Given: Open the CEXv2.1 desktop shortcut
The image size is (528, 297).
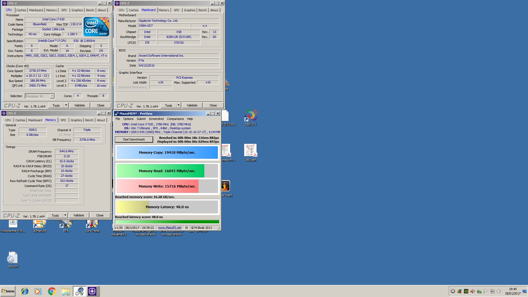Looking at the screenshot, I should [251, 117].
